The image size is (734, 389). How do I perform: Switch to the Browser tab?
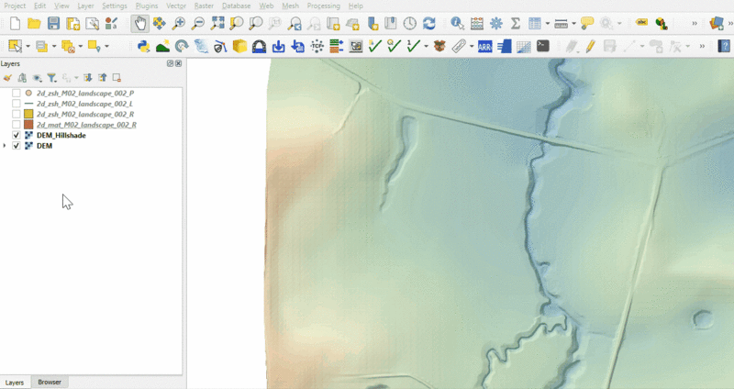tap(49, 382)
